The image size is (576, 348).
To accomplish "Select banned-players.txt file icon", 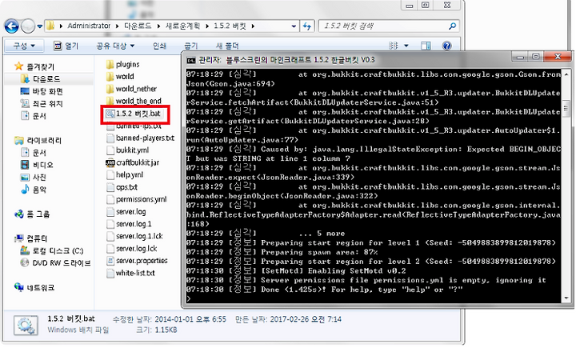I will point(110,138).
